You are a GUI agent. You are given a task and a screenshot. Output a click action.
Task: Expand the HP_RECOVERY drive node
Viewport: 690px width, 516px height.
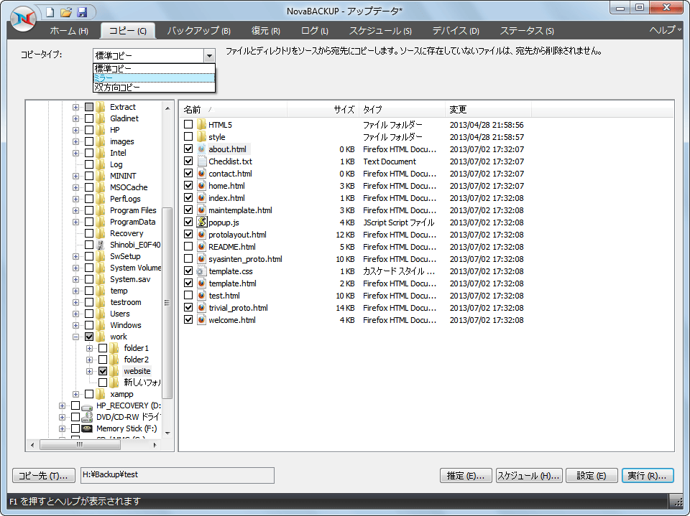click(x=62, y=405)
